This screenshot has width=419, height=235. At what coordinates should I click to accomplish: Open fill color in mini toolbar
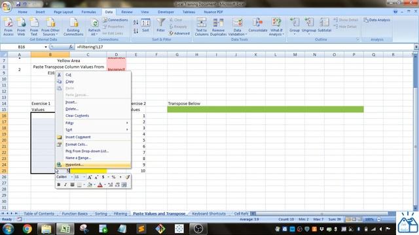pyautogui.click(x=90, y=185)
